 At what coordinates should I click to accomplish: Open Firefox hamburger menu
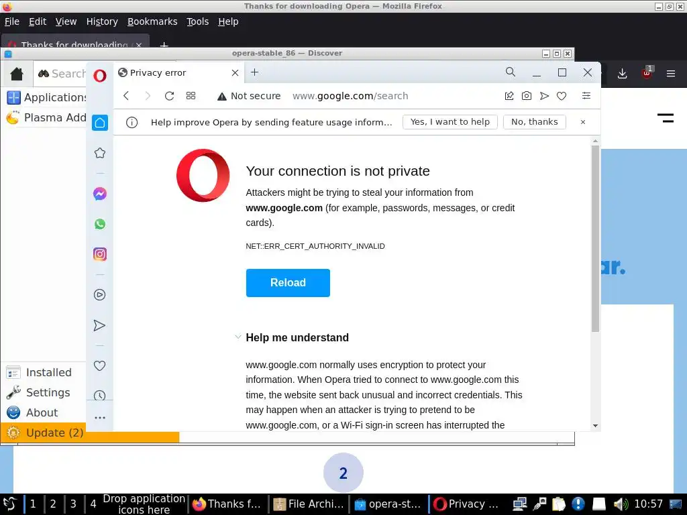pos(671,74)
